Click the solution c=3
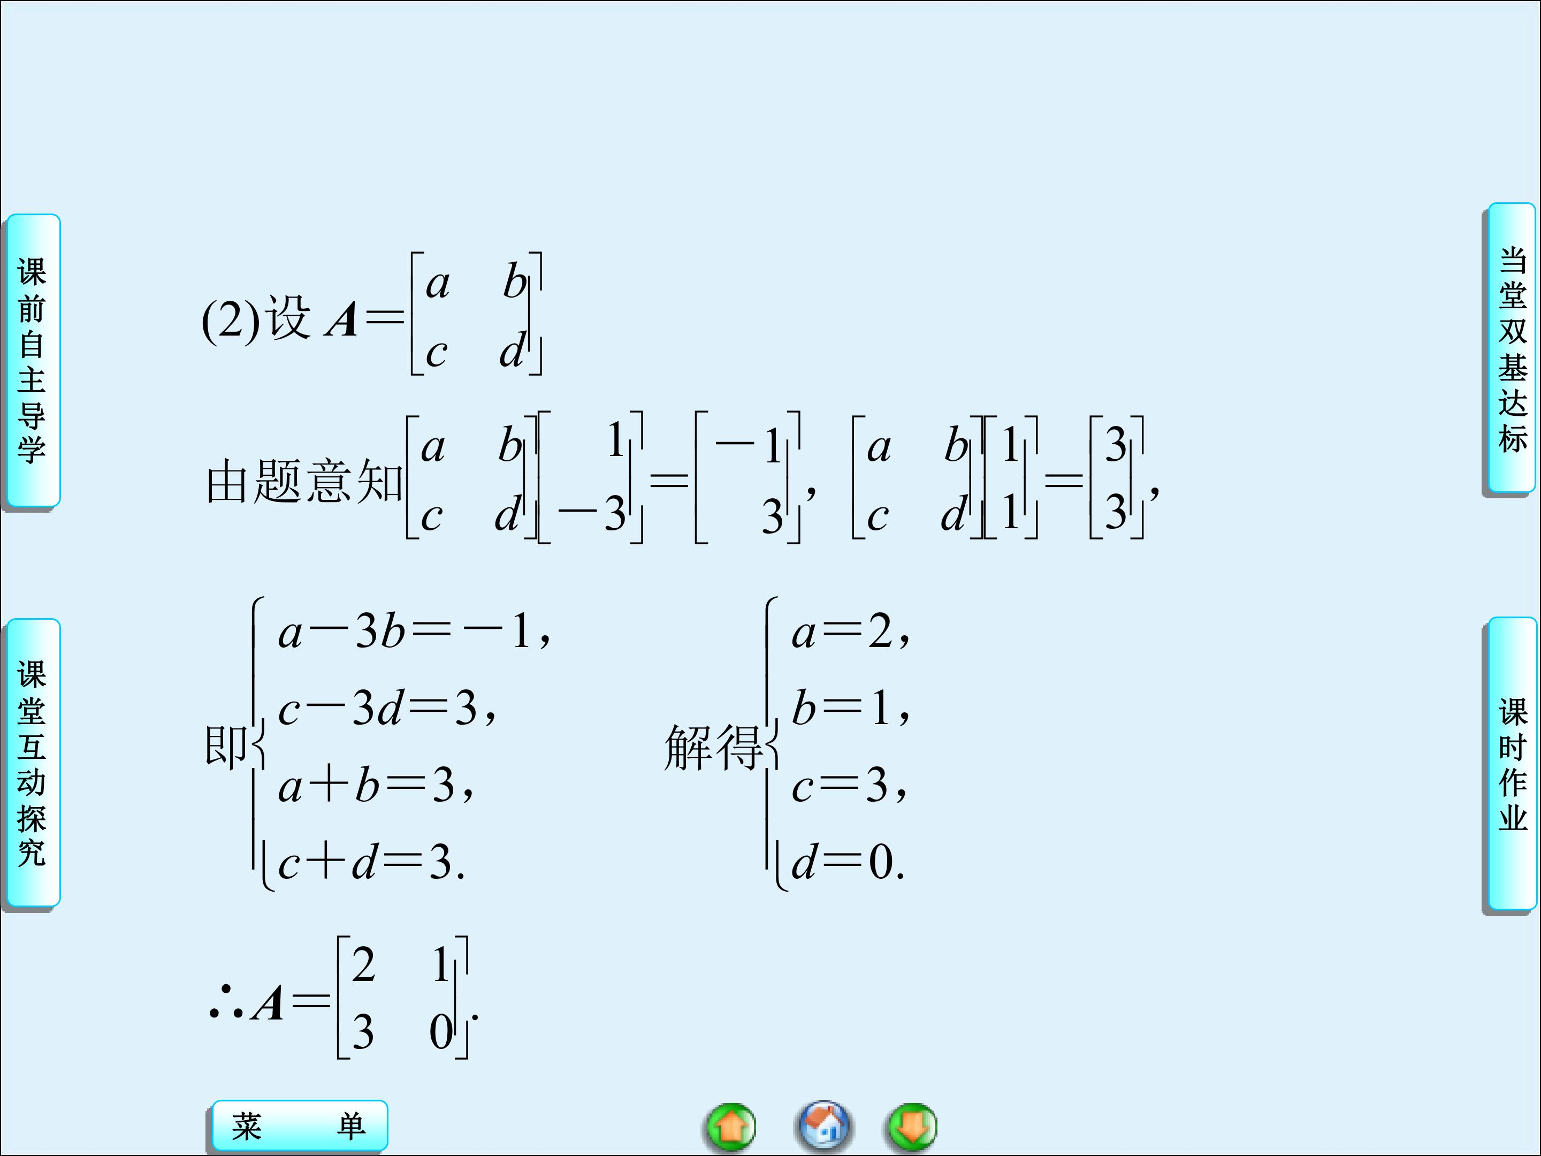 pos(848,786)
